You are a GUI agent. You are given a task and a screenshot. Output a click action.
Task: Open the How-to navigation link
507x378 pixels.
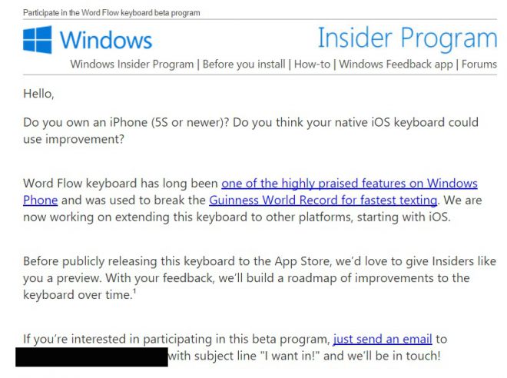tap(312, 65)
